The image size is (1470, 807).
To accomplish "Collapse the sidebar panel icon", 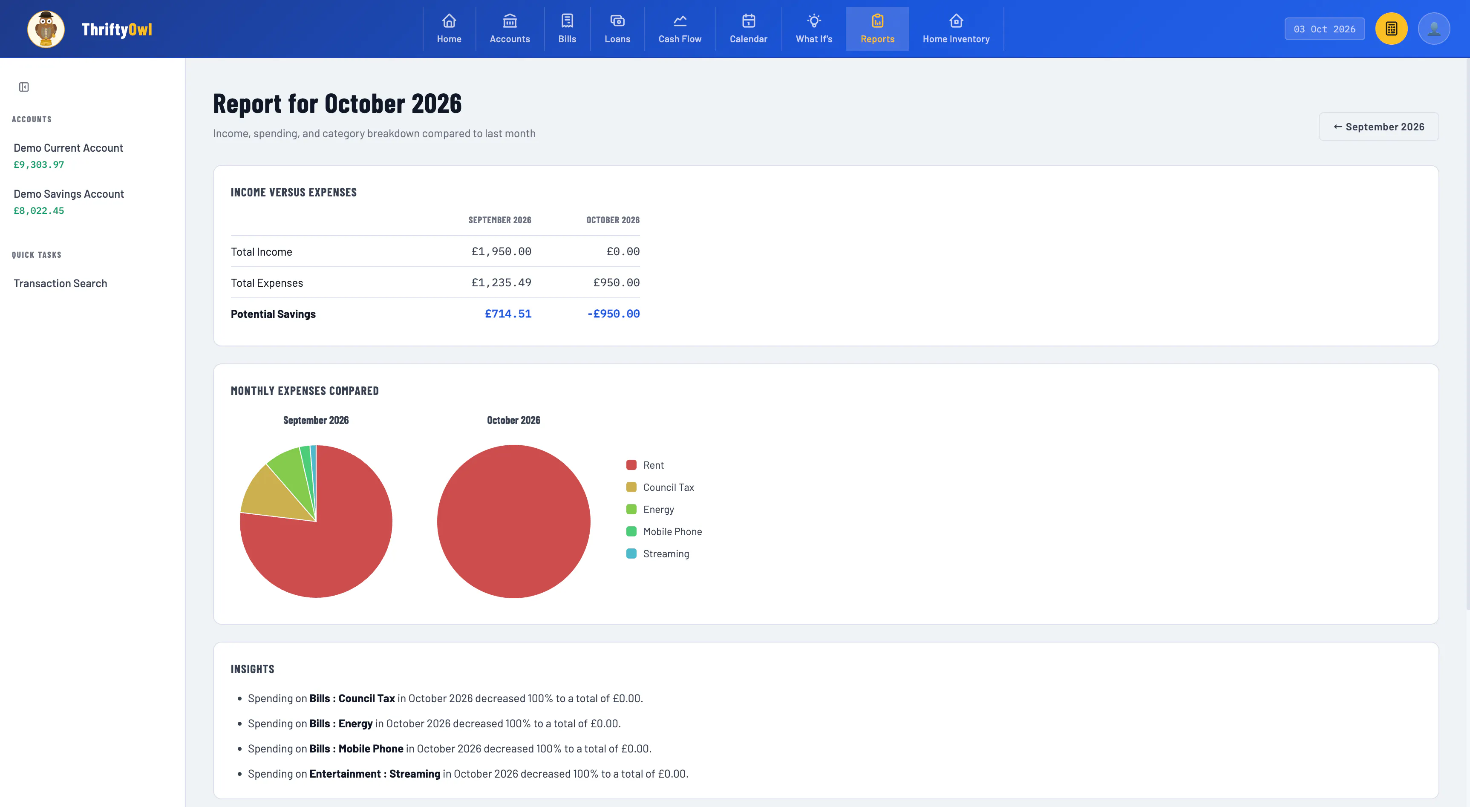I will pos(24,87).
